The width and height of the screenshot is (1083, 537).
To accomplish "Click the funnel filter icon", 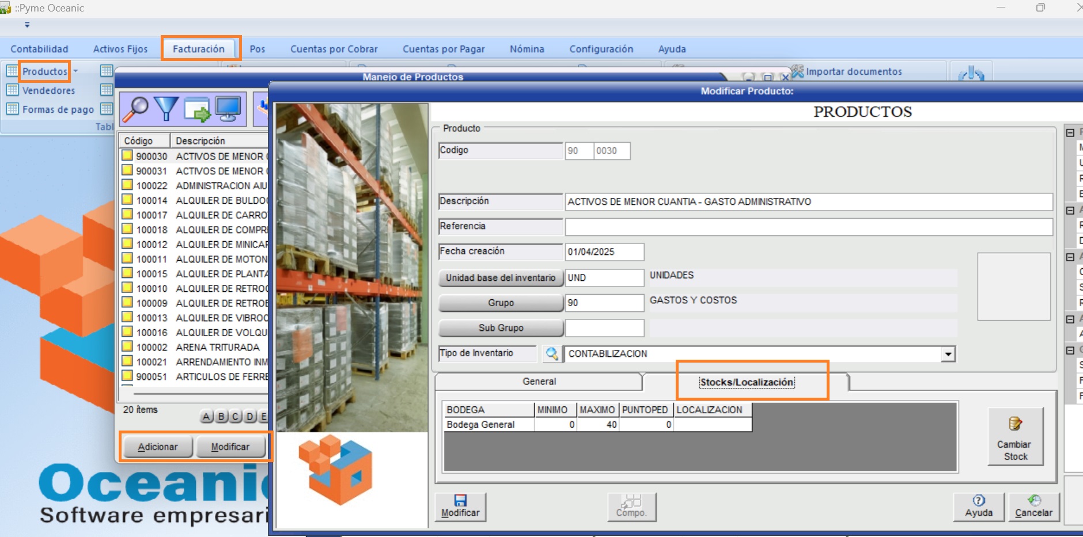I will (166, 108).
